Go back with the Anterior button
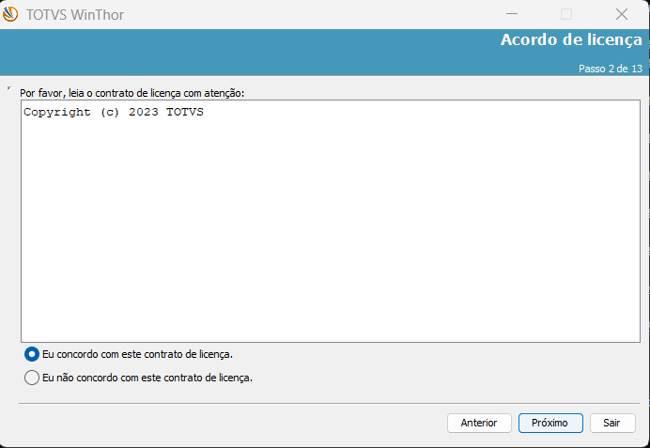 coord(479,423)
